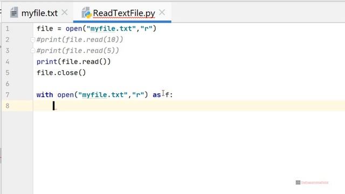
Task: Click line number 7 in the gutter
Action: pos(8,95)
